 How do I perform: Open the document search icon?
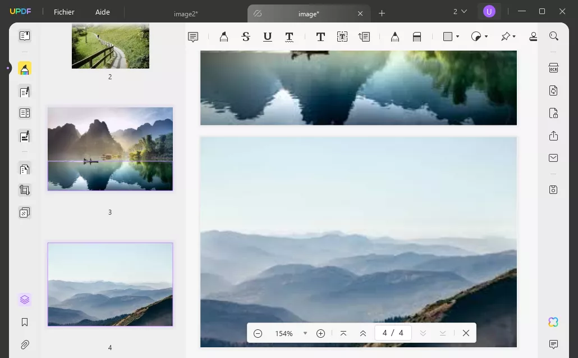pyautogui.click(x=554, y=36)
